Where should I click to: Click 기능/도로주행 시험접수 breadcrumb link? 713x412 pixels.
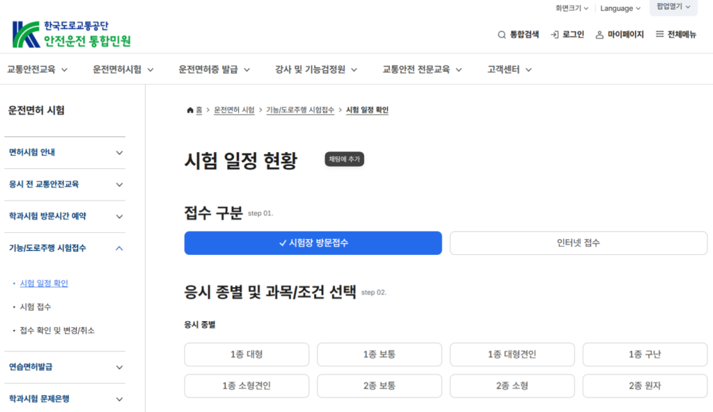point(300,110)
